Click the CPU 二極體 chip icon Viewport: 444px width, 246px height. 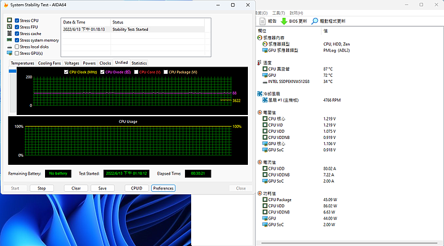pyautogui.click(x=265, y=69)
